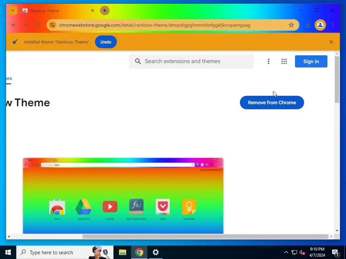
Task: Click the muted volume tray icon
Action: [x=302, y=252]
